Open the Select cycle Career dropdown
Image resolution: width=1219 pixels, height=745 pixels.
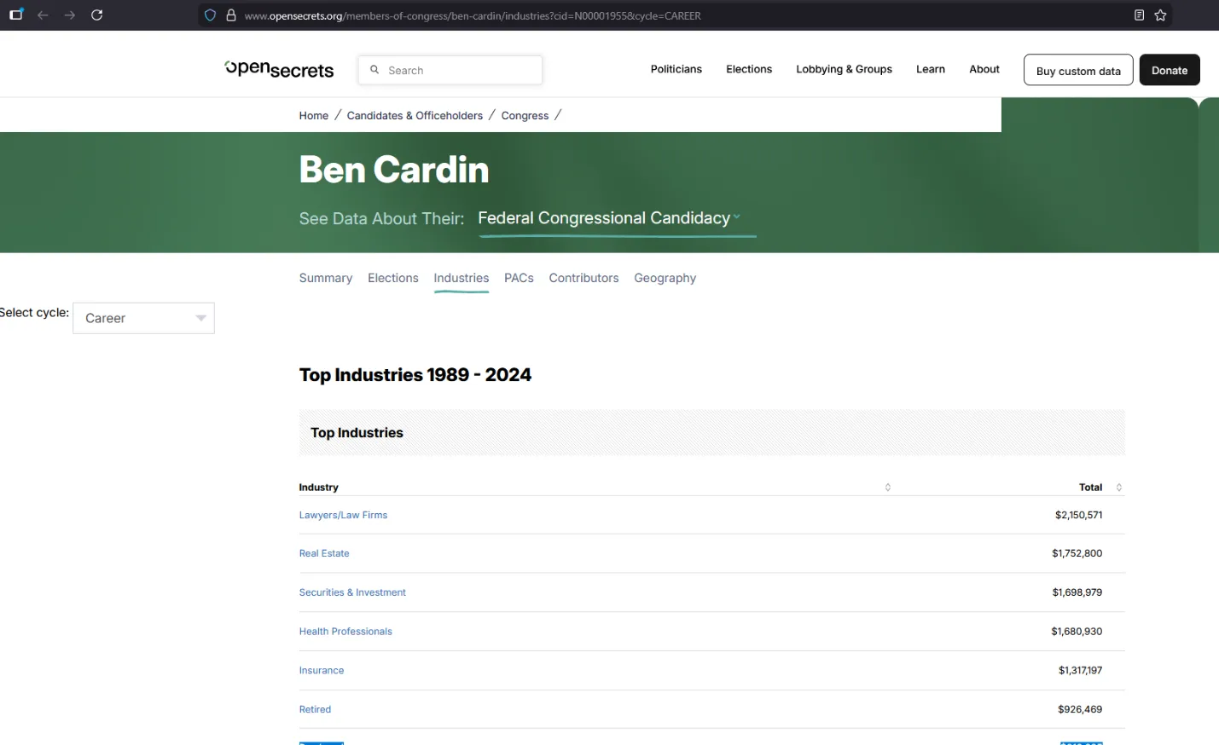pos(143,318)
